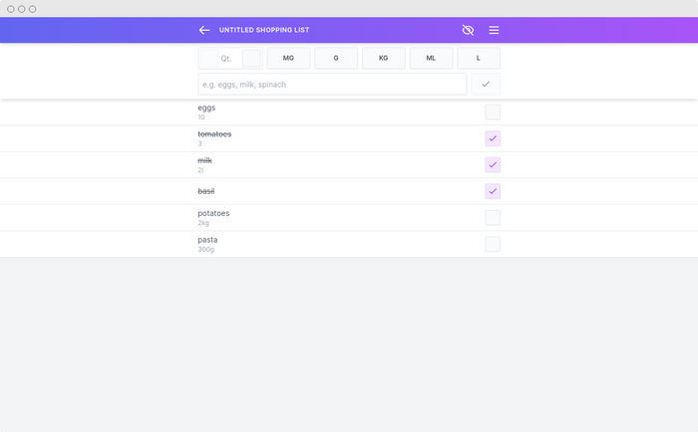This screenshot has width=698, height=432.
Task: Click the item name input field
Action: [x=332, y=85]
